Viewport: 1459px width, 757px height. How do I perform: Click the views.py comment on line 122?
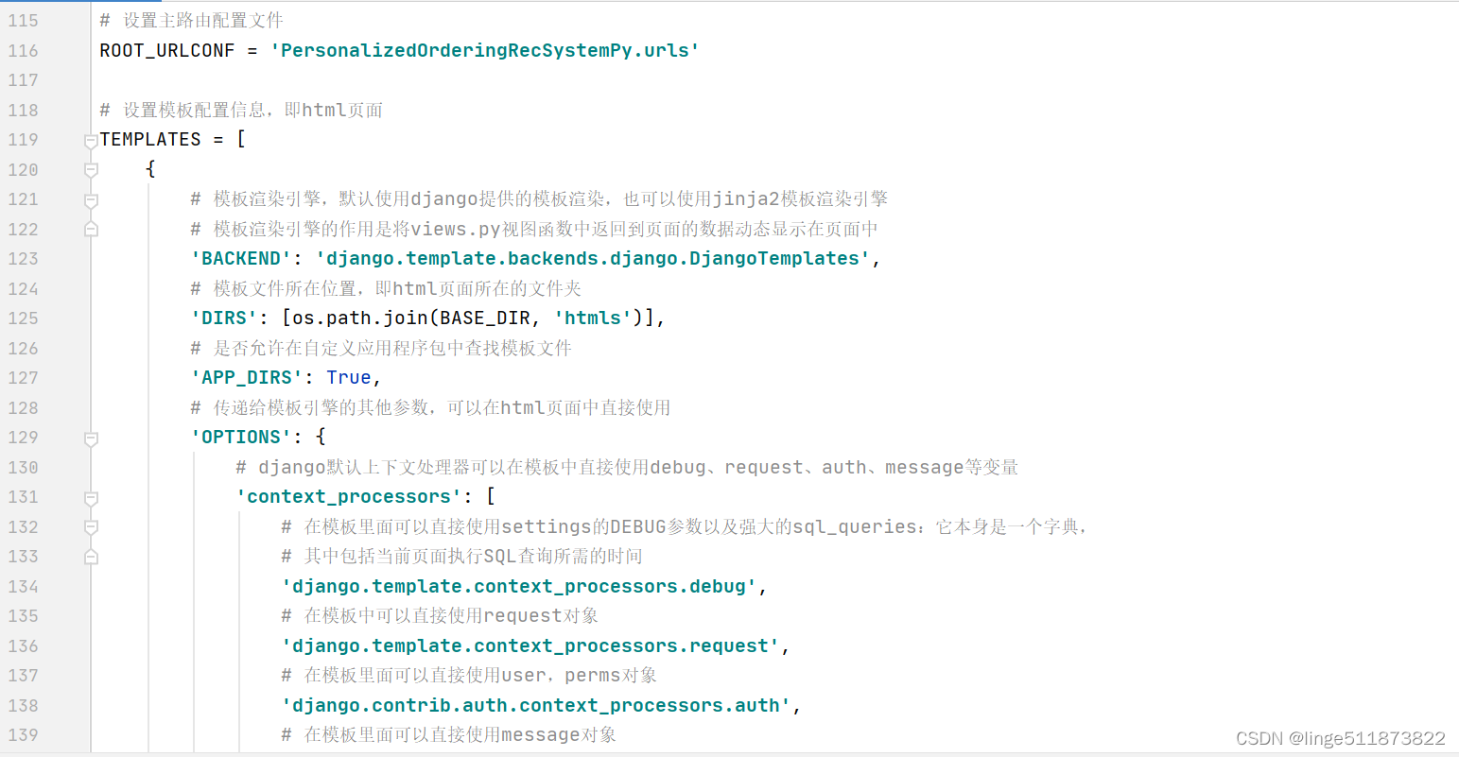(534, 230)
